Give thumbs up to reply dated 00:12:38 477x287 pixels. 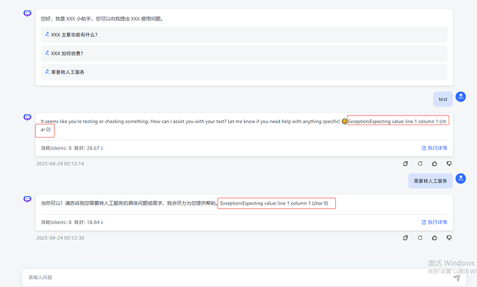(x=434, y=238)
